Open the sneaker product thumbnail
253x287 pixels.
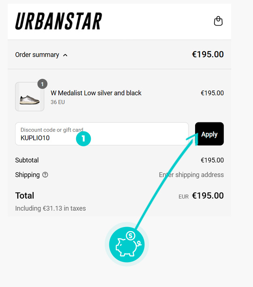[29, 97]
